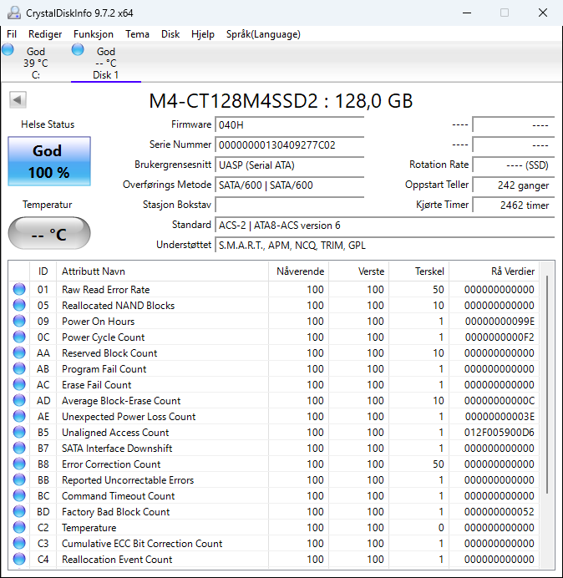Open the Funksjon menu
Viewport: 563px width, 578px height.
pyautogui.click(x=94, y=34)
